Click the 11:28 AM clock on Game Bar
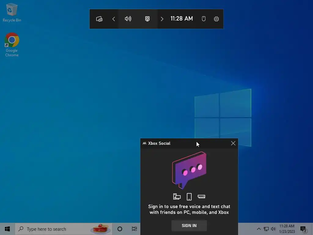313x235 pixels. click(182, 19)
